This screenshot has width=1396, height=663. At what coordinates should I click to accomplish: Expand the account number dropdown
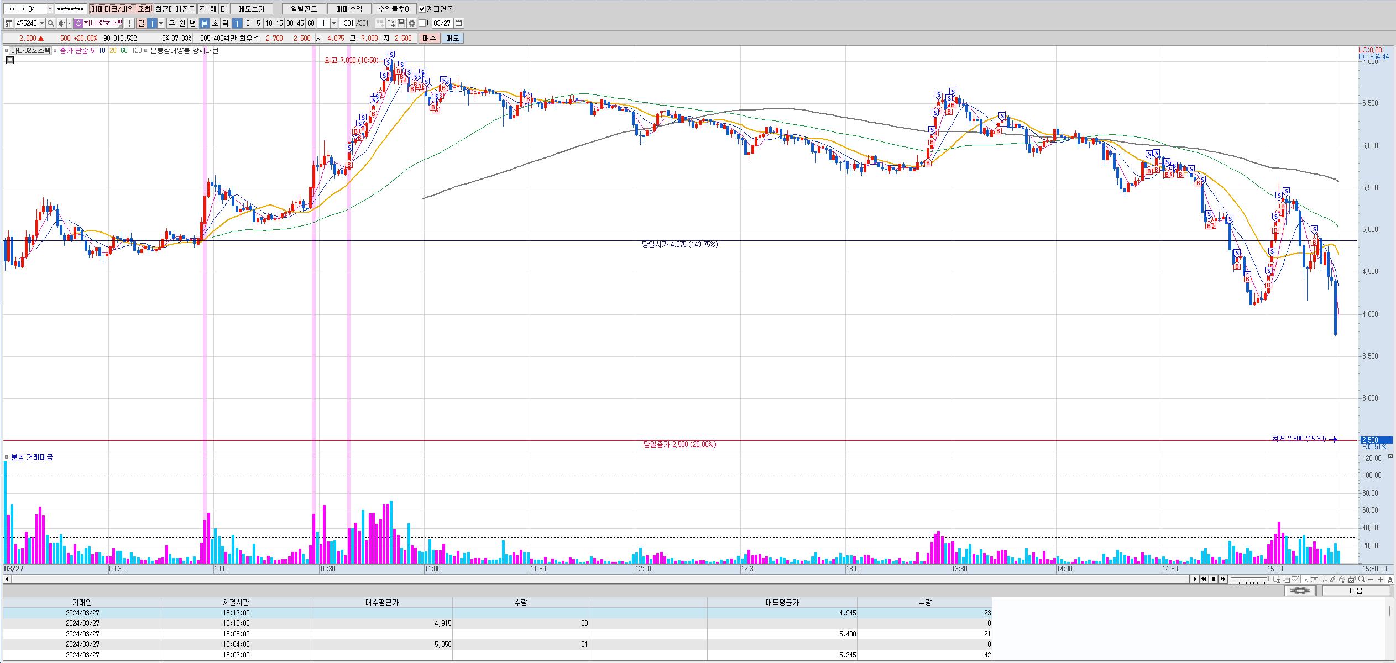click(x=50, y=9)
